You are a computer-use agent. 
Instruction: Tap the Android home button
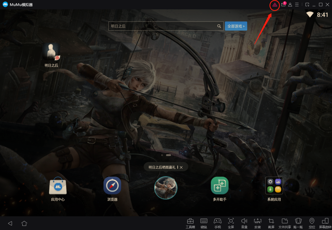pyautogui.click(x=24, y=223)
